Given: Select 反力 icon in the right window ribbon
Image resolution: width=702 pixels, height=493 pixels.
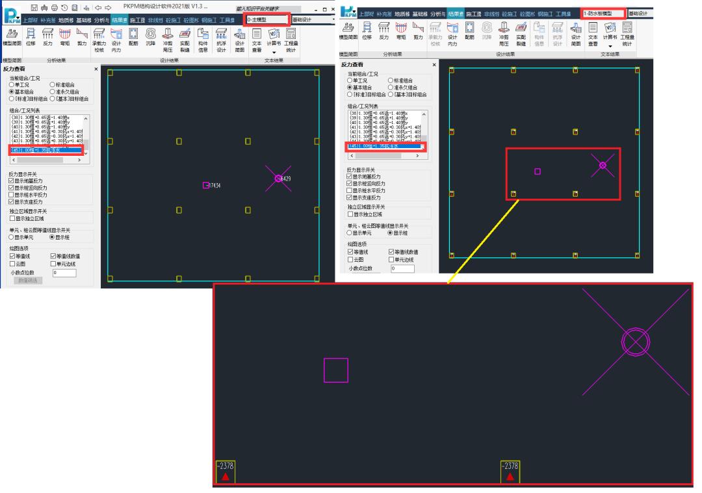Looking at the screenshot, I should [383, 31].
